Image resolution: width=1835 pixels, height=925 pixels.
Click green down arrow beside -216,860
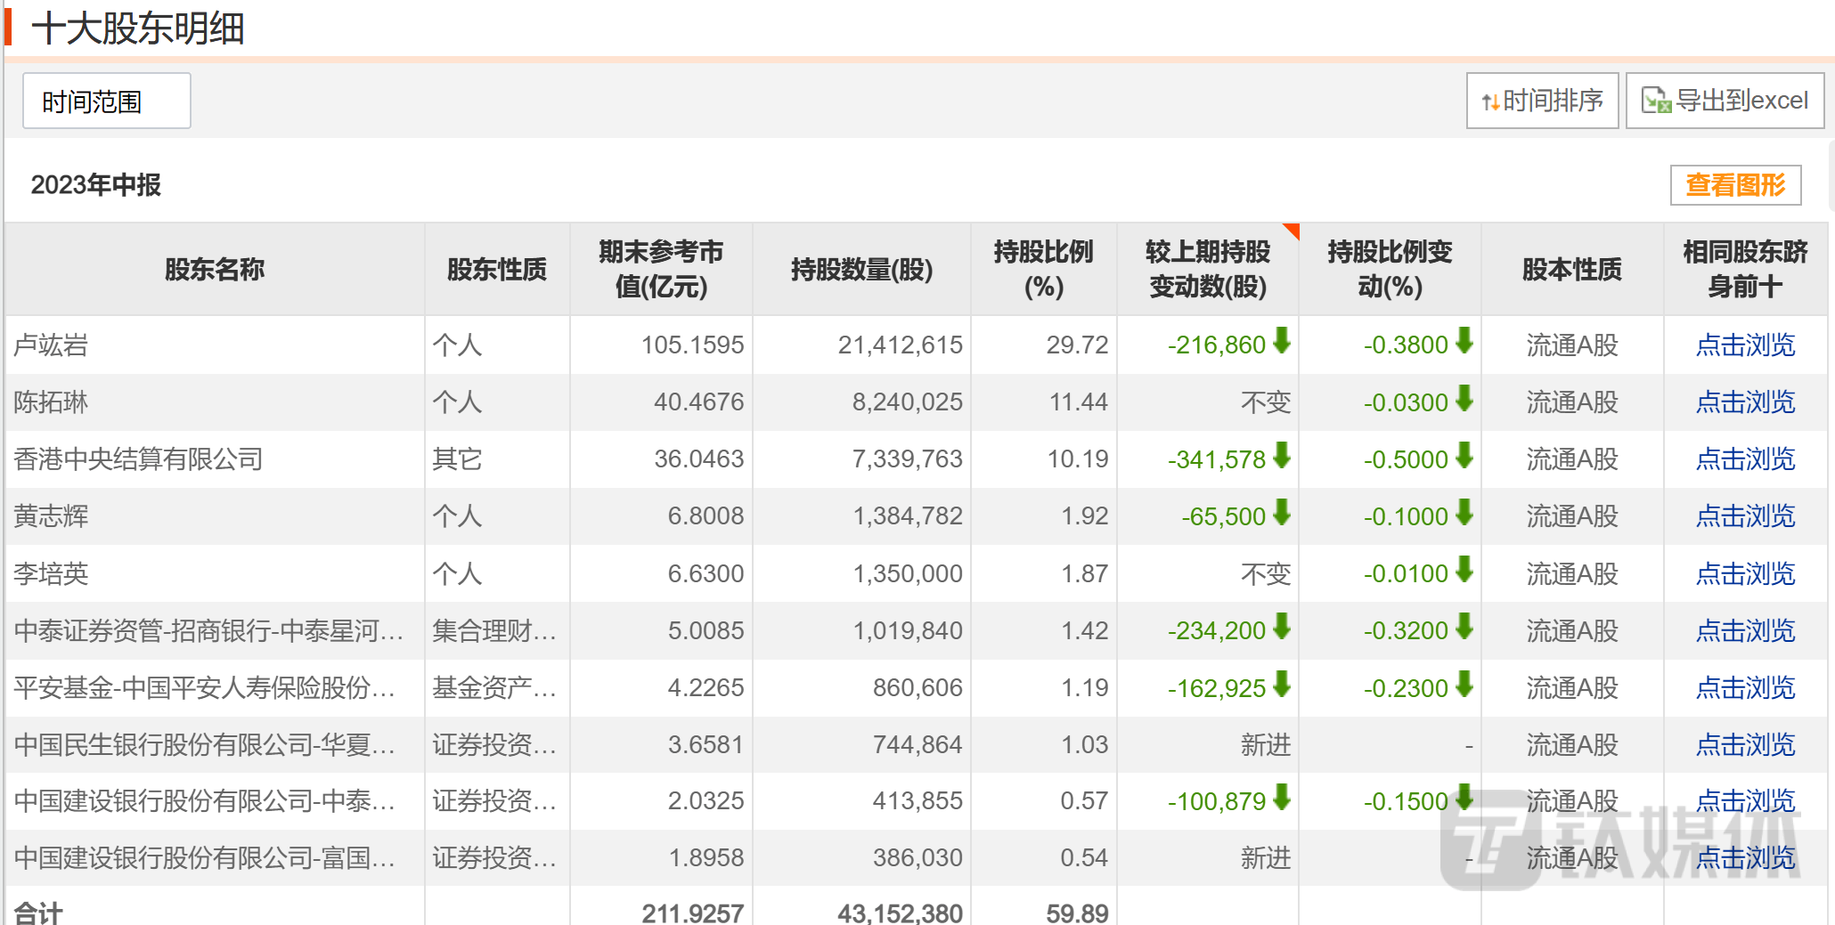(x=1282, y=341)
